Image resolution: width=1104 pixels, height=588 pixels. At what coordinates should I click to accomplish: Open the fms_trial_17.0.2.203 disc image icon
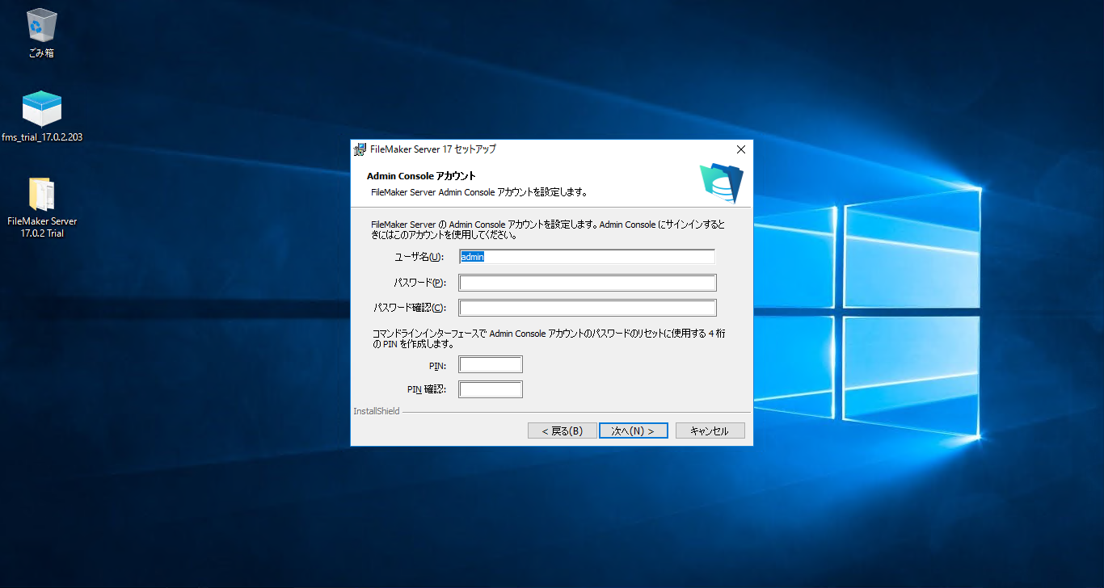tap(40, 107)
